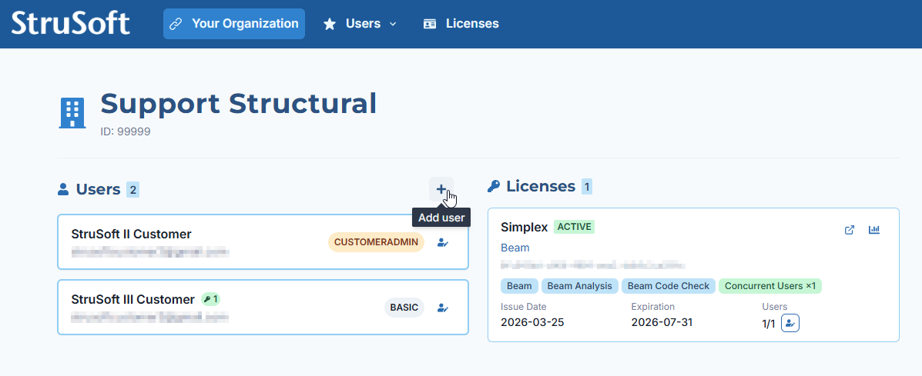Click the Concurrent Users ×1 tag
922x376 pixels.
point(770,286)
